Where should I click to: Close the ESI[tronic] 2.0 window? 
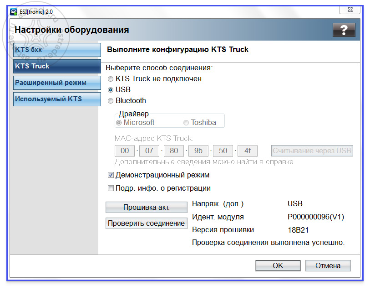(350, 10)
